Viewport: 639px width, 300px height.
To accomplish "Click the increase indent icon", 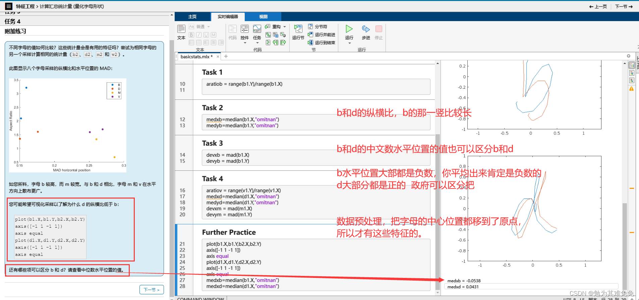I will click(x=276, y=43).
